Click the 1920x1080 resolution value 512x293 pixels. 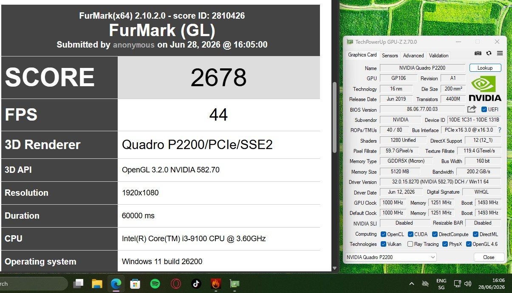click(140, 193)
